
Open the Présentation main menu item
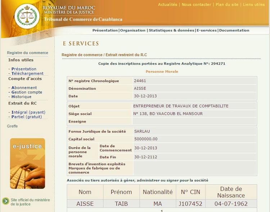tap(105, 30)
